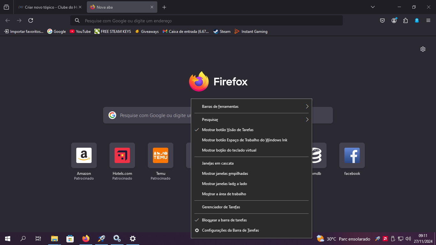Open the YouTube bookmark

(80, 31)
